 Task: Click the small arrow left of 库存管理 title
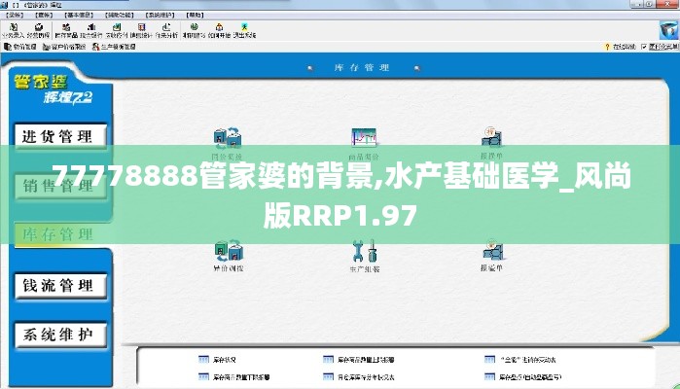click(x=310, y=68)
